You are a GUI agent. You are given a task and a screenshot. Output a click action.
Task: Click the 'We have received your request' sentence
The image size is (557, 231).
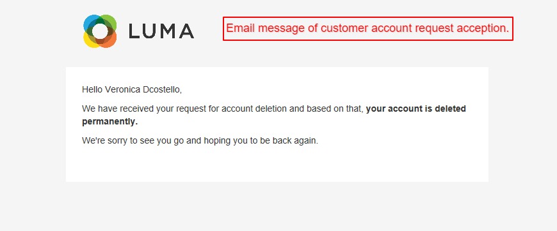pos(274,115)
